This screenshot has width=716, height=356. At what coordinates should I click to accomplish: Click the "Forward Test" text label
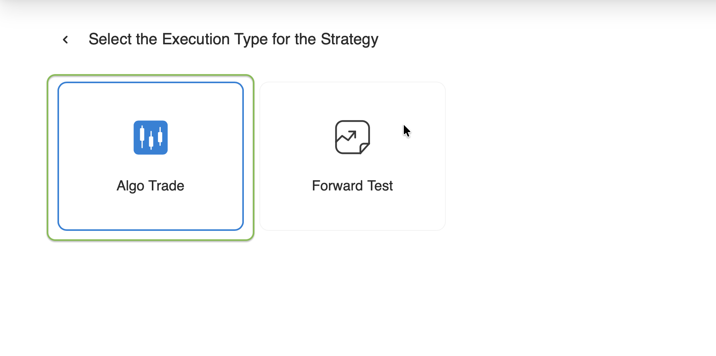click(x=353, y=186)
